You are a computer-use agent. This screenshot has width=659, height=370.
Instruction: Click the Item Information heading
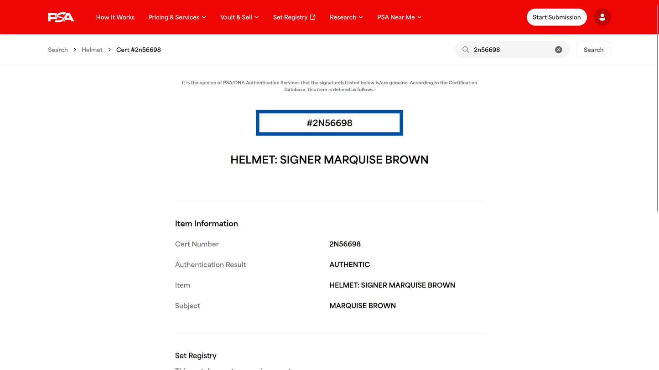[x=207, y=223]
